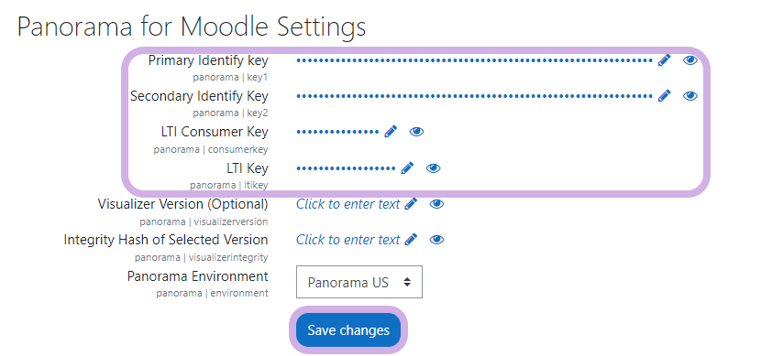783x356 pixels.
Task: Save changes to Panorama settings
Action: (348, 330)
